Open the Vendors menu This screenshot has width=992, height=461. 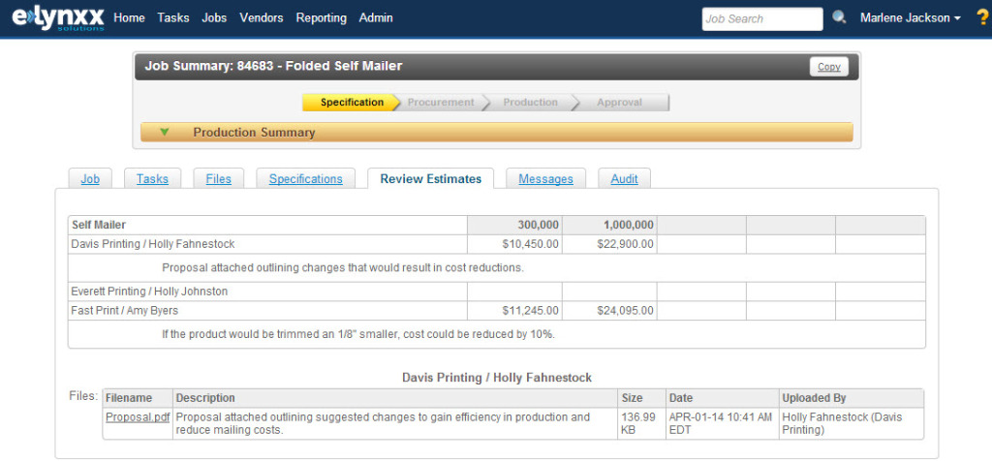coord(262,18)
